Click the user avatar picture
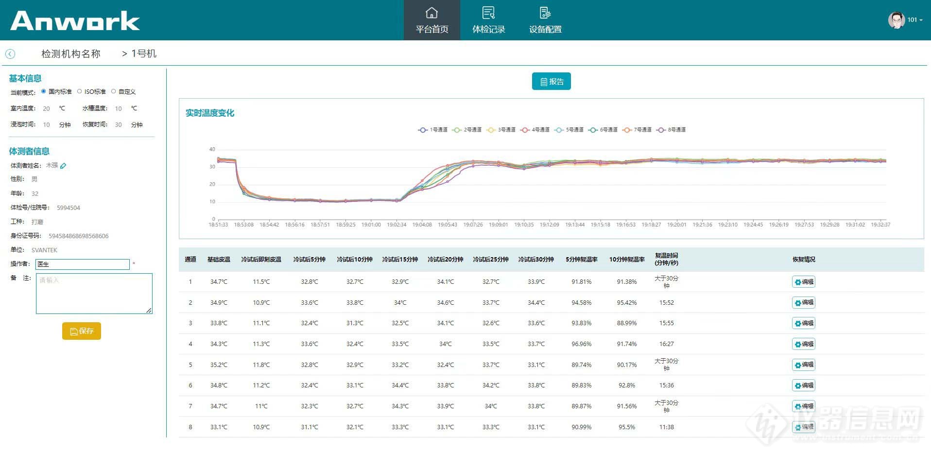 897,20
